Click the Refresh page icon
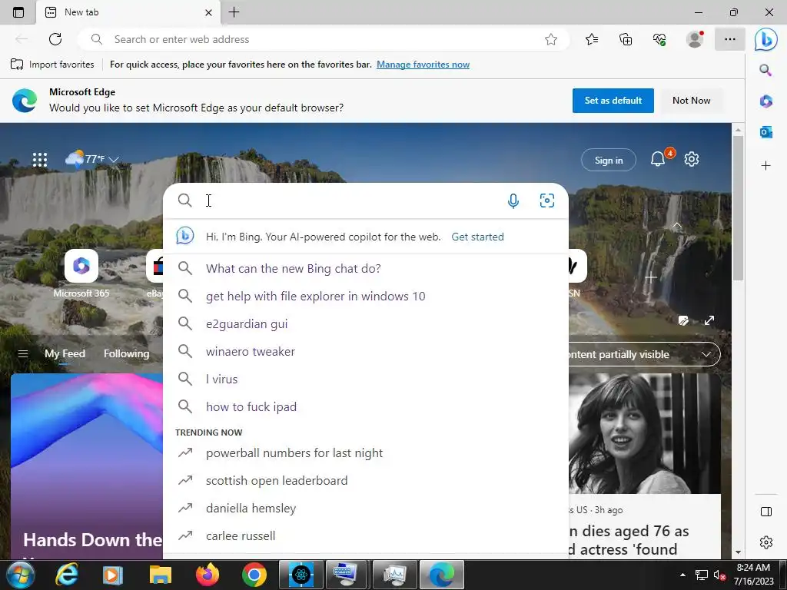Viewport: 787px width, 590px height. pyautogui.click(x=55, y=39)
